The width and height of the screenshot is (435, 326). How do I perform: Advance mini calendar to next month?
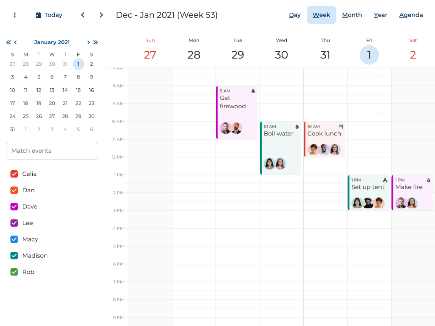tap(88, 42)
